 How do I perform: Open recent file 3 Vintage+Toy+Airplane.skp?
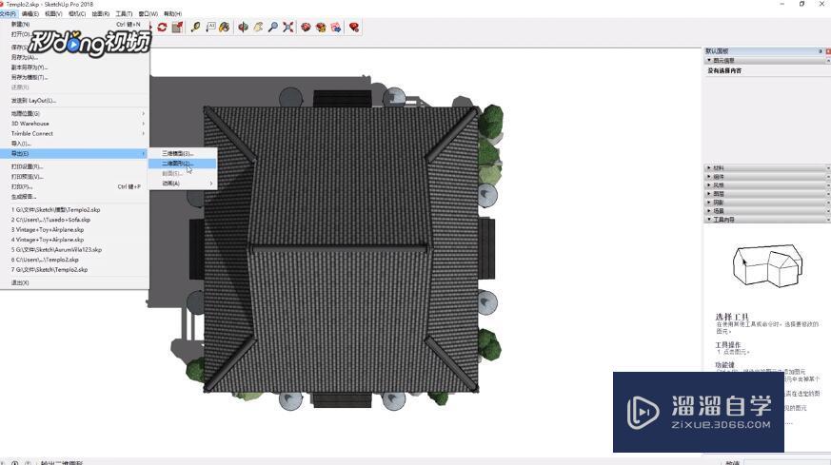click(75, 230)
